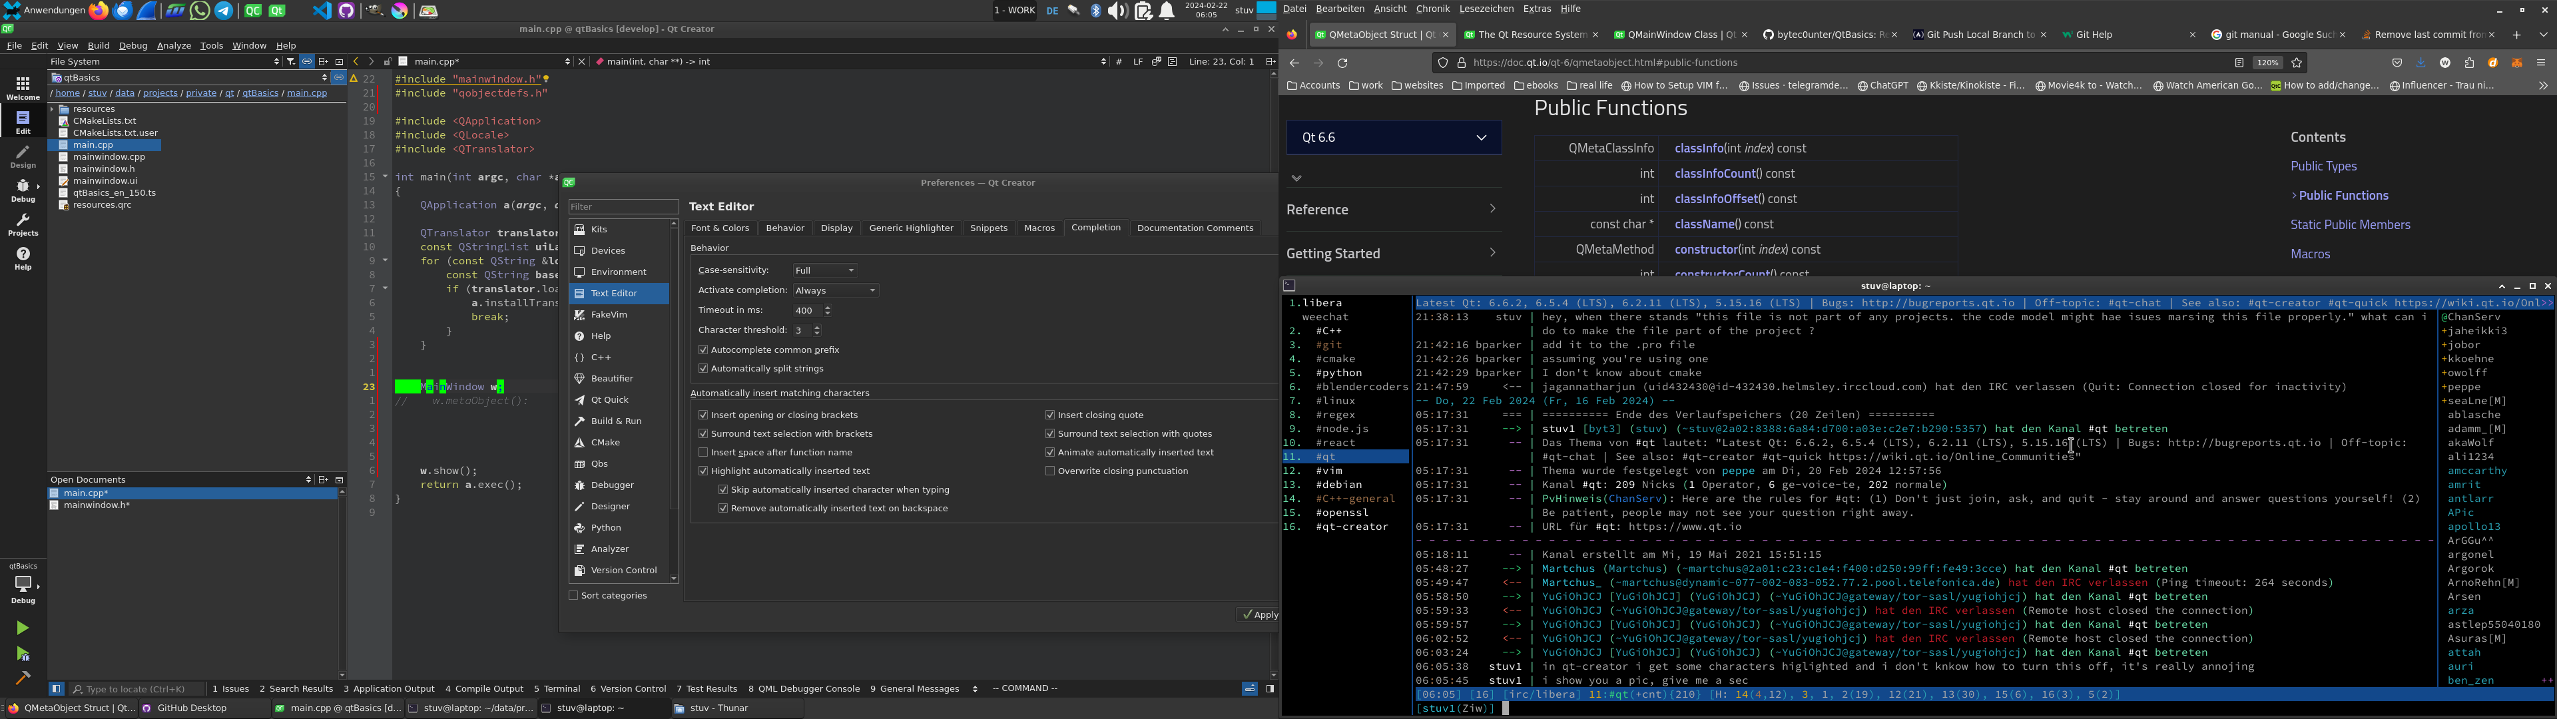Click the preferences Filter input field
2557x719 pixels.
click(x=623, y=206)
